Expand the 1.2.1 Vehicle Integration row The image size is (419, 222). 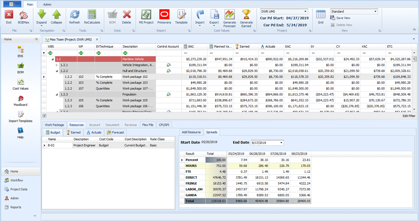57,65
